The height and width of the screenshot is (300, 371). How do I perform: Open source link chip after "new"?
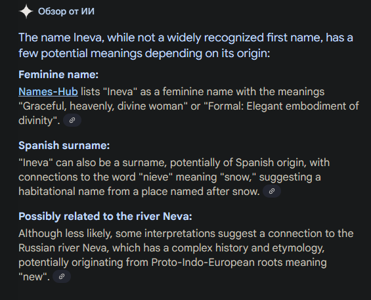(x=62, y=276)
